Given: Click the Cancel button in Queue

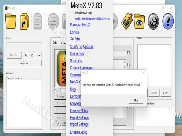Looking at the screenshot, I should (x=154, y=93).
